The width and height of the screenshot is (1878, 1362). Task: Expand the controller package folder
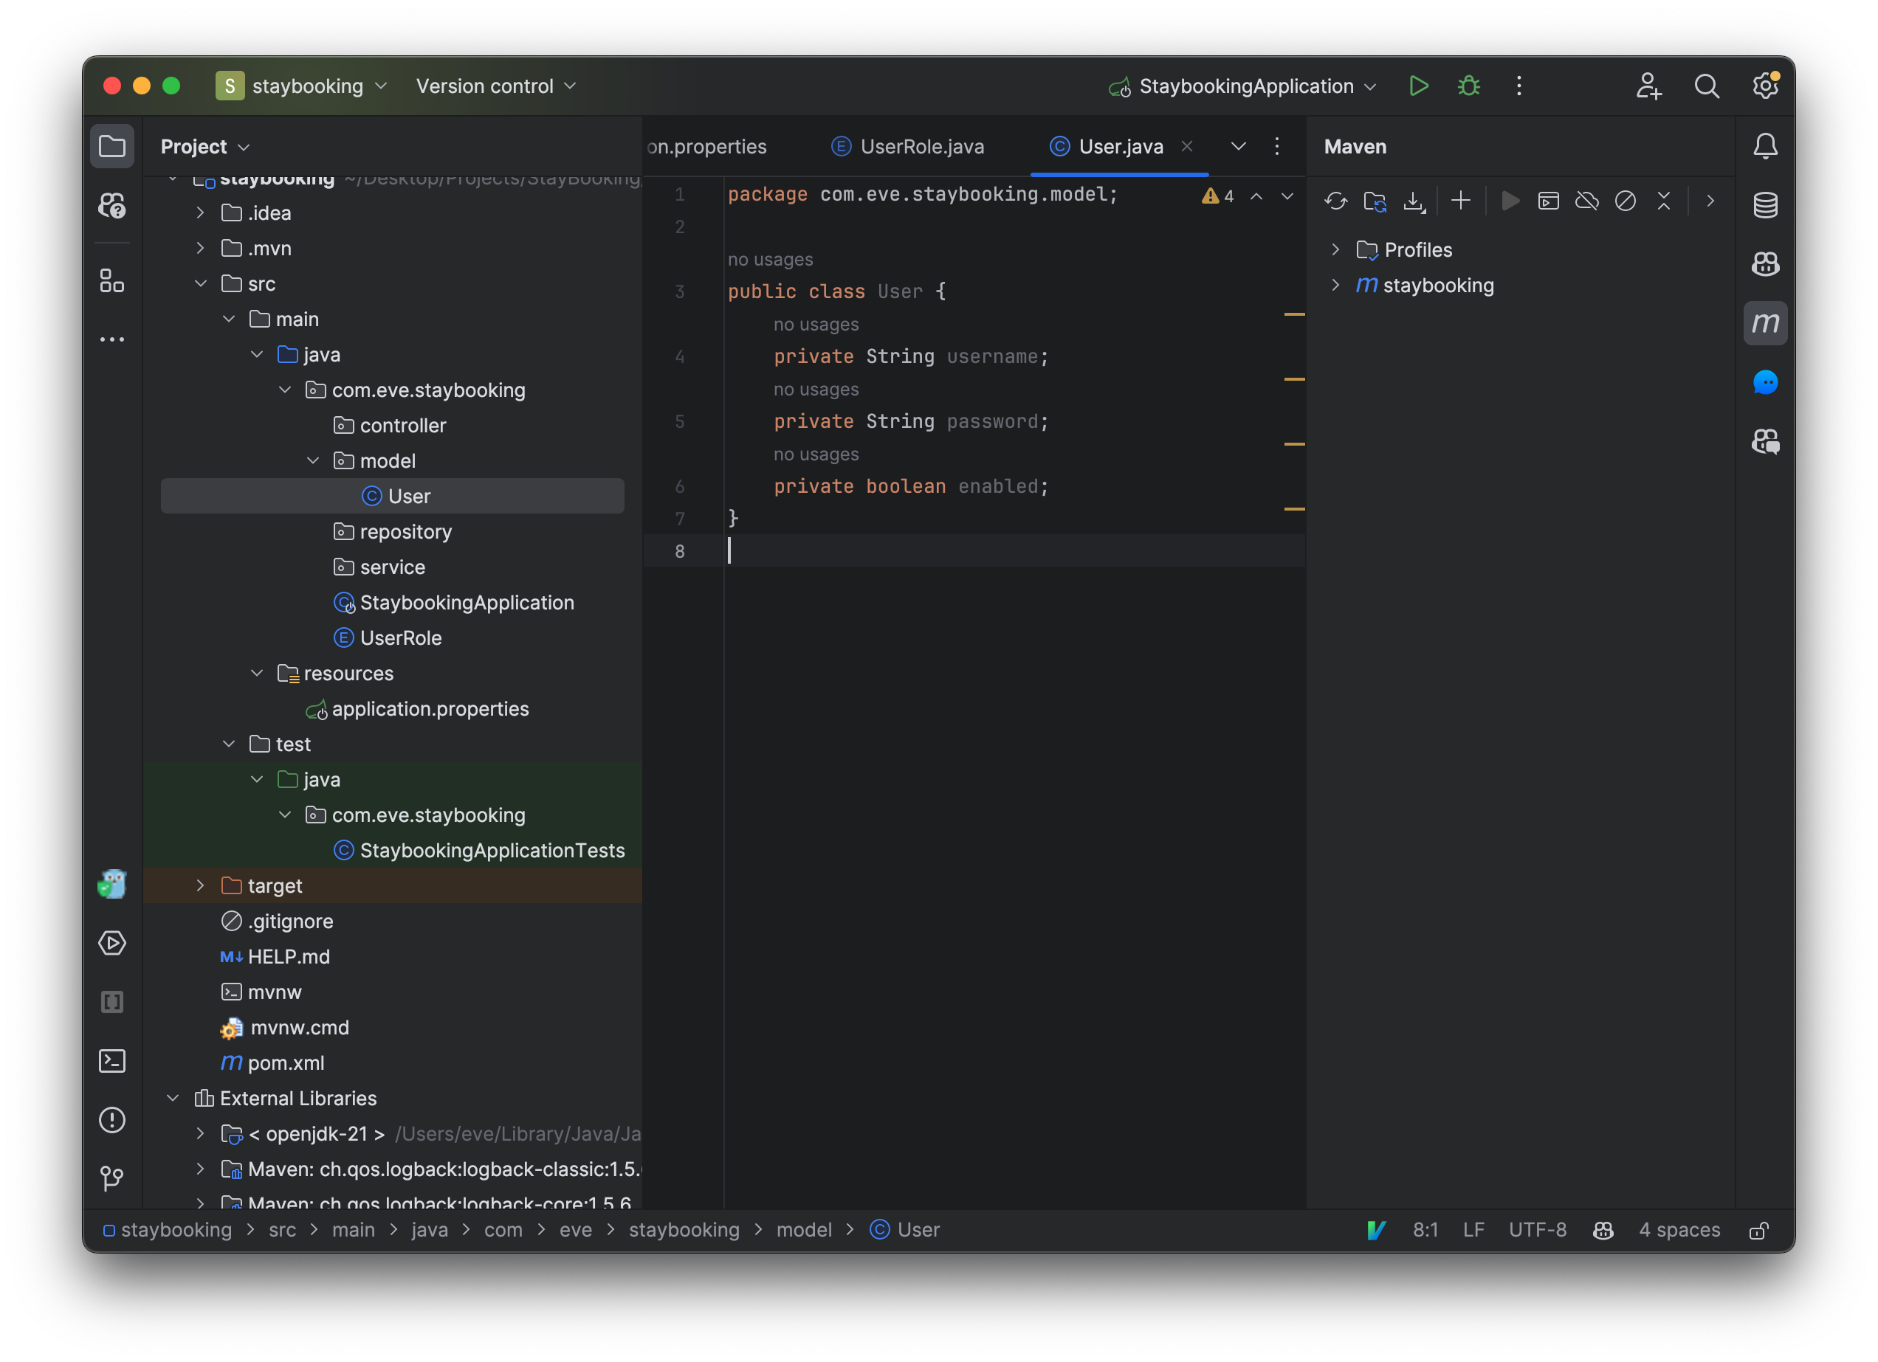(x=402, y=424)
